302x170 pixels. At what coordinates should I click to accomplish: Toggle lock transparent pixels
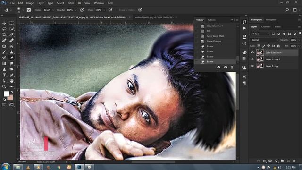pyautogui.click(x=259, y=46)
